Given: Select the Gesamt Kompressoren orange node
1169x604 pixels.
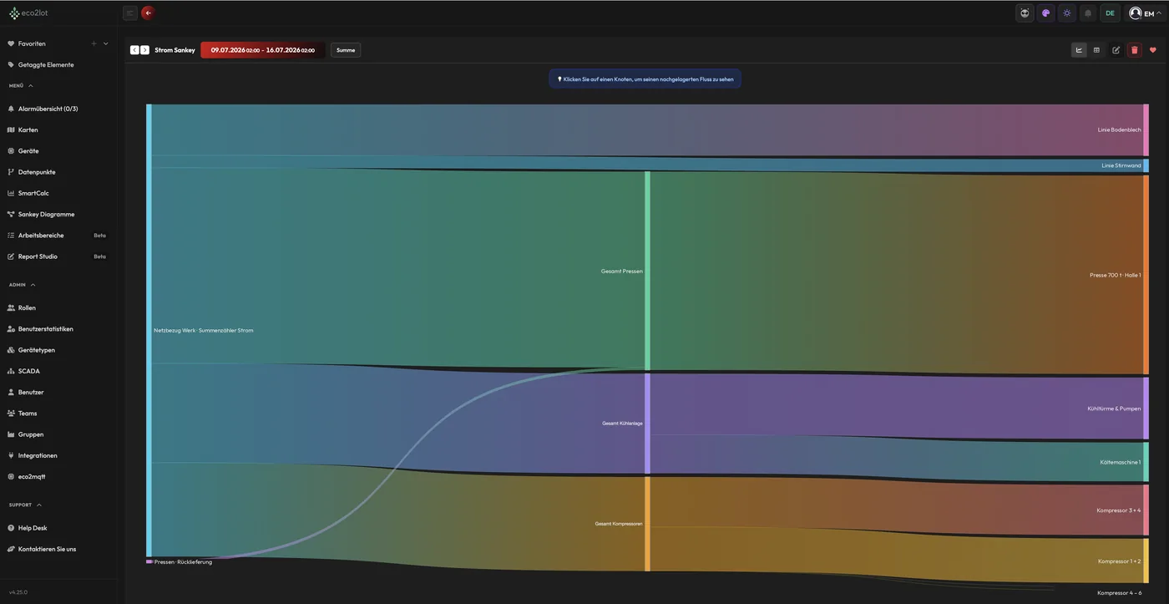Looking at the screenshot, I should pos(647,524).
